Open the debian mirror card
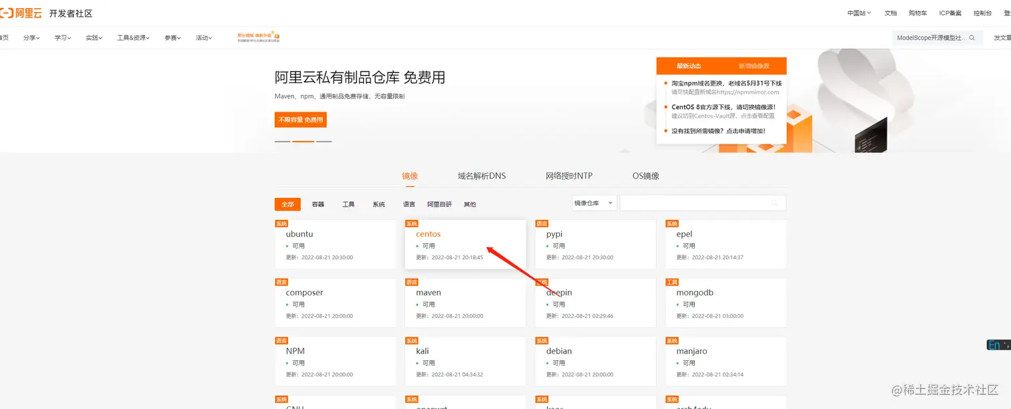 tap(595, 362)
